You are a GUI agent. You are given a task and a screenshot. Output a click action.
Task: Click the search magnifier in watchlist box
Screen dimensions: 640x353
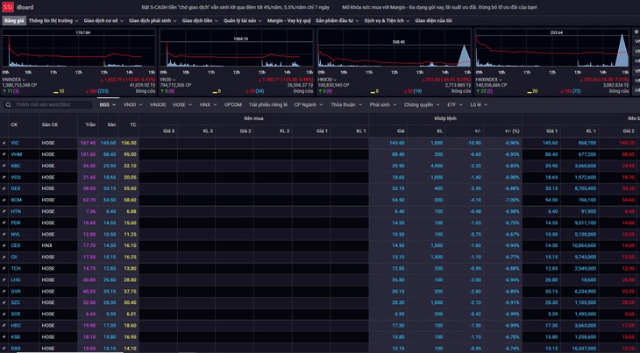coord(8,105)
